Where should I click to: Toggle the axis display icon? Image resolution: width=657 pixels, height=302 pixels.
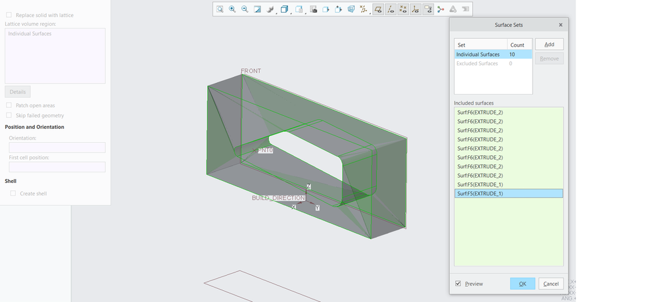click(x=391, y=9)
